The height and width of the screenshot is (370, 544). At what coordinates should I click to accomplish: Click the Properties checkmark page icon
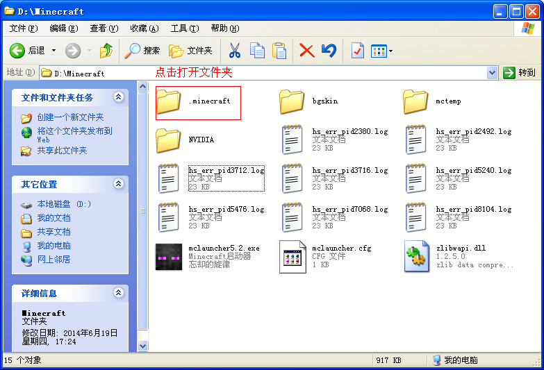pos(357,51)
